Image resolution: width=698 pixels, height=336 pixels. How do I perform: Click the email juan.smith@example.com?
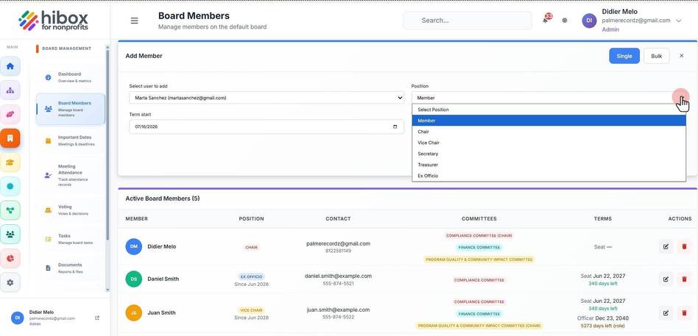[338, 310]
